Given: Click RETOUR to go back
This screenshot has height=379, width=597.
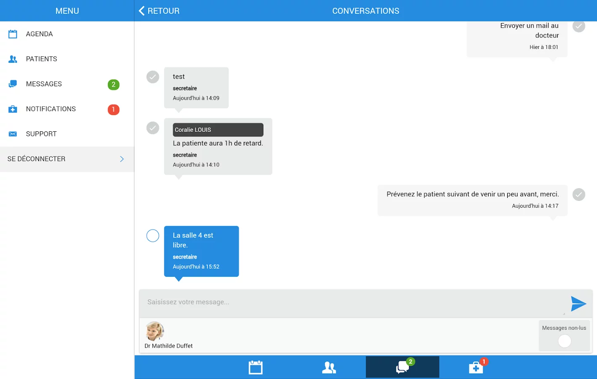Looking at the screenshot, I should pos(159,11).
